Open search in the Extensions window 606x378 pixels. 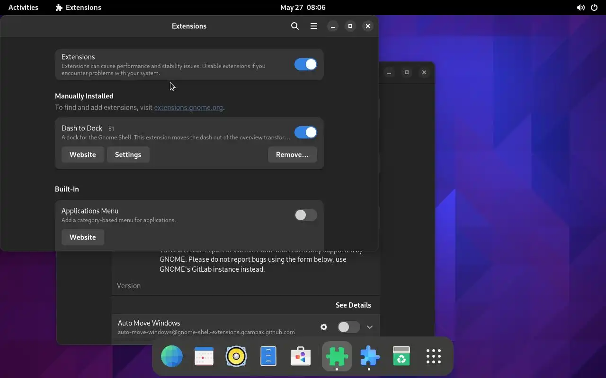tap(295, 26)
